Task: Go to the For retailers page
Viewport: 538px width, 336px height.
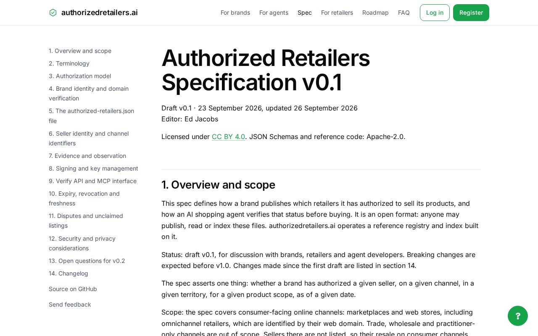Action: [337, 13]
